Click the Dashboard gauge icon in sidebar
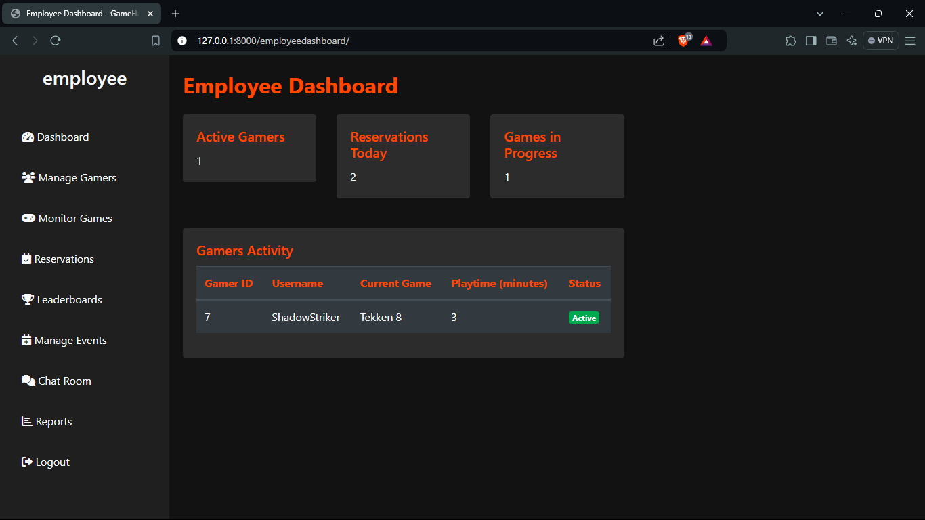The image size is (925, 520). pyautogui.click(x=28, y=137)
